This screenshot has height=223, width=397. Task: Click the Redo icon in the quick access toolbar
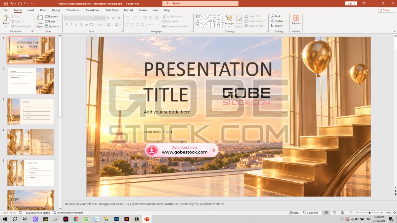20,3
